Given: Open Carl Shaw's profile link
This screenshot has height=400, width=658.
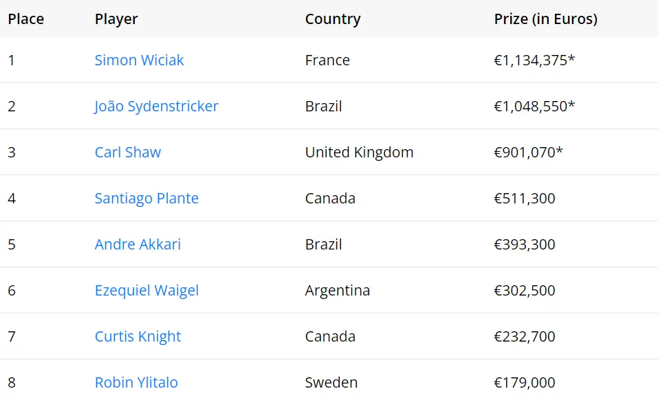Looking at the screenshot, I should [x=128, y=153].
